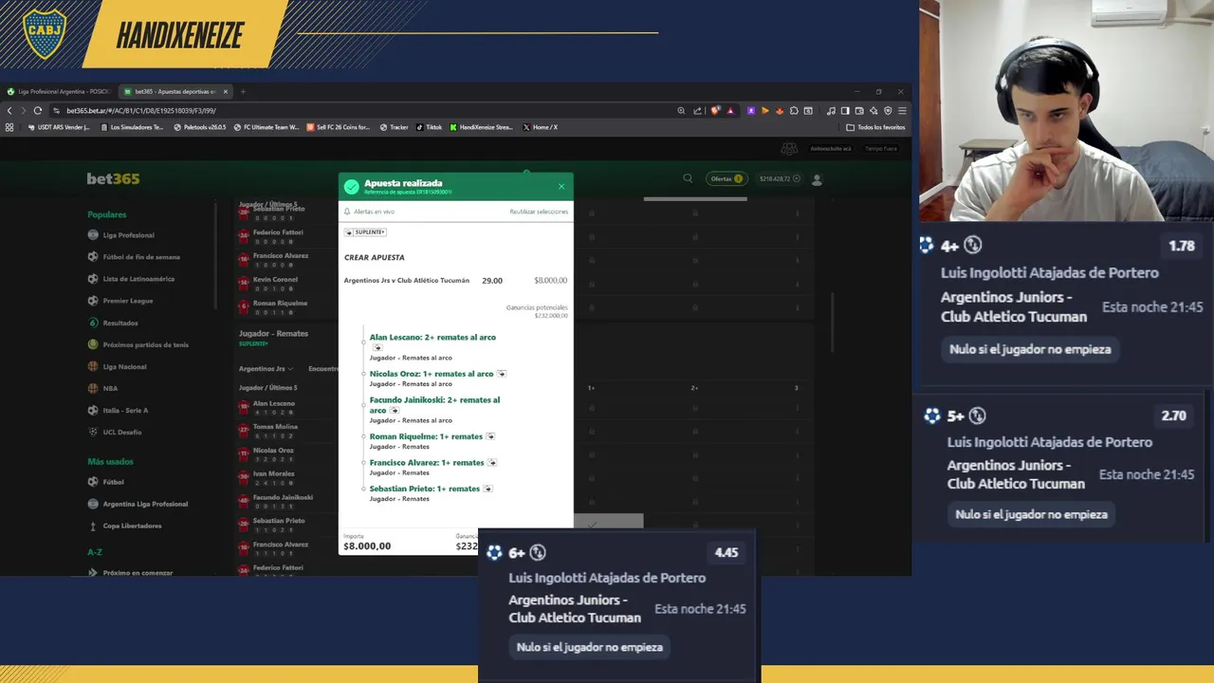Open the browser hamburger menu

[x=902, y=110]
